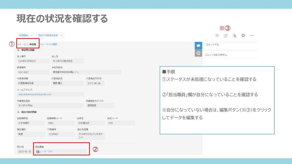
Task: Click the duplicate record icon
Action: [x=234, y=36]
